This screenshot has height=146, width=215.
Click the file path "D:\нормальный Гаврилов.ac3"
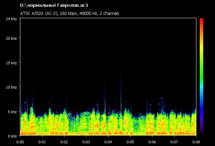(54, 5)
